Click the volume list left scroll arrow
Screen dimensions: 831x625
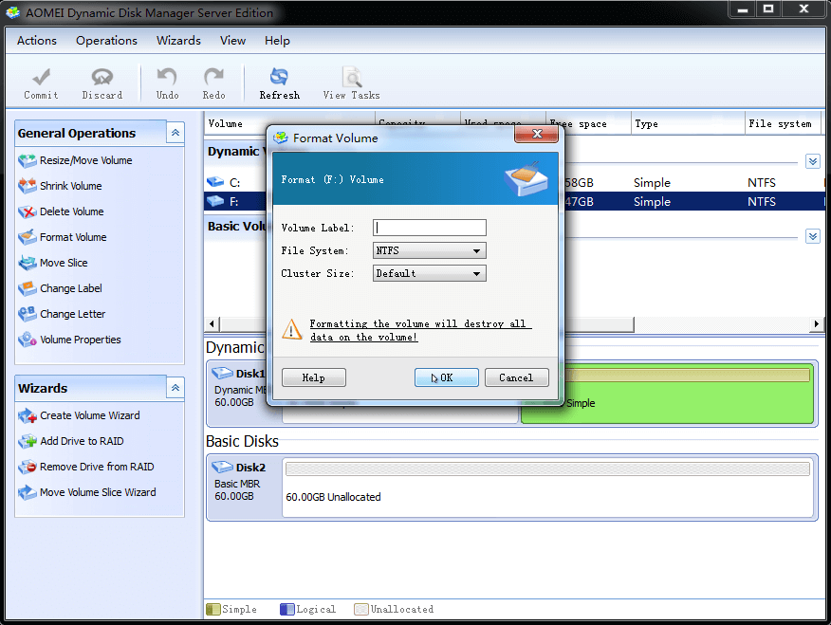coord(212,323)
